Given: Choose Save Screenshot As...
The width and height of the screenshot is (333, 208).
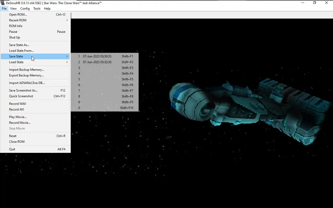Looking at the screenshot, I should (x=35, y=90).
